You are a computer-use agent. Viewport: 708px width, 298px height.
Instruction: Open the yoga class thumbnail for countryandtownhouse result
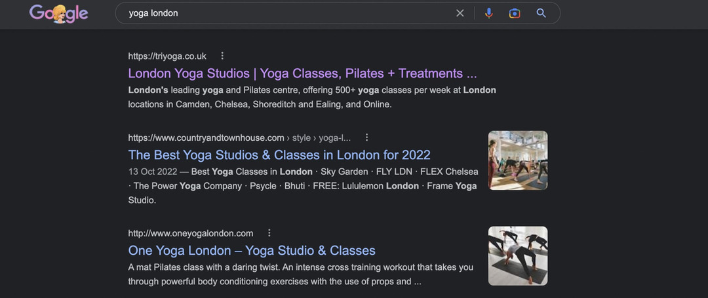pyautogui.click(x=518, y=160)
